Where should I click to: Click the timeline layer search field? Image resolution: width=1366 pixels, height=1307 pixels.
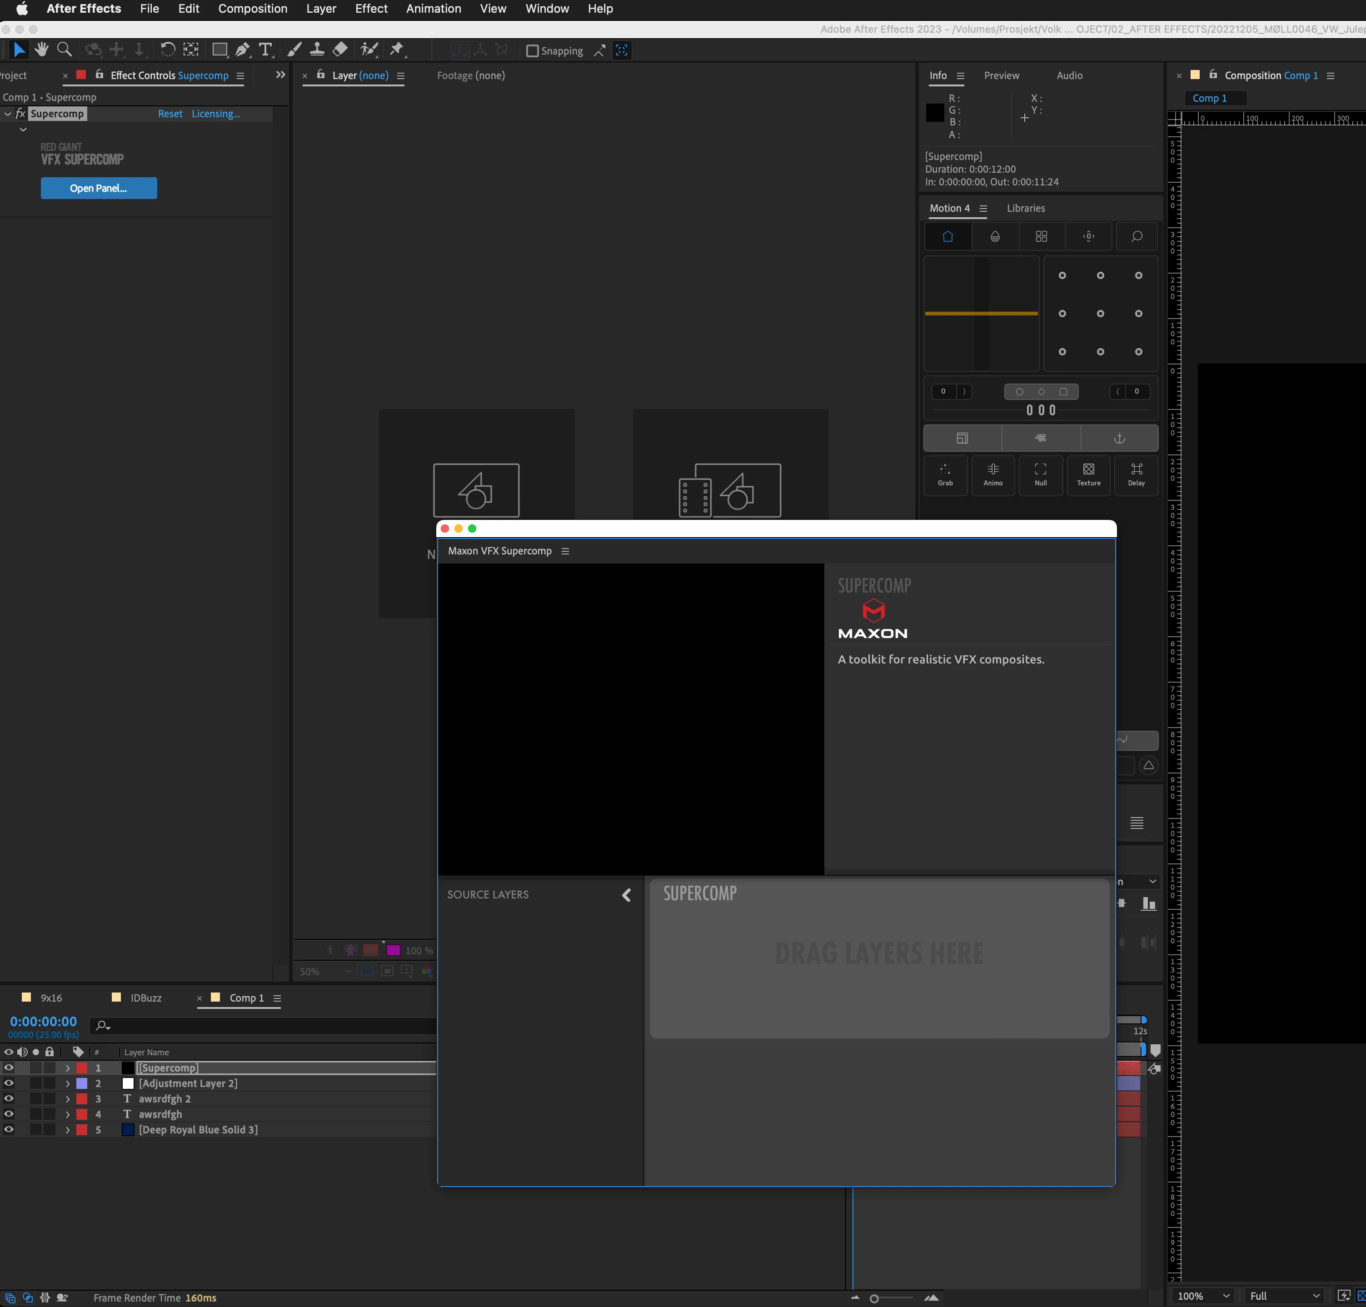coord(264,1025)
